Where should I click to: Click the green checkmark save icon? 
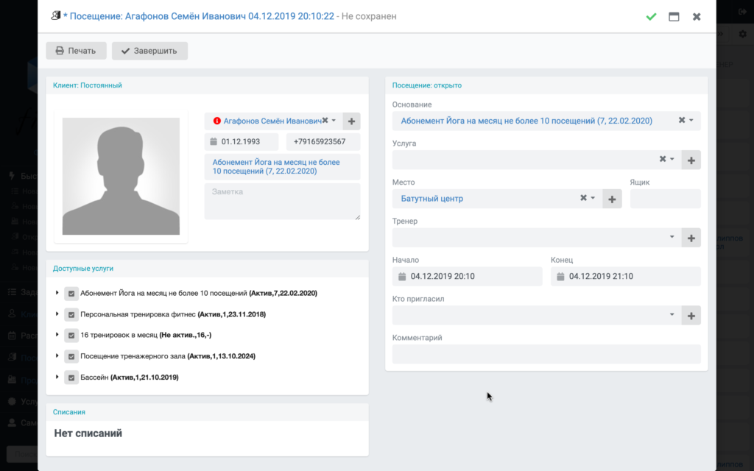[x=651, y=17]
